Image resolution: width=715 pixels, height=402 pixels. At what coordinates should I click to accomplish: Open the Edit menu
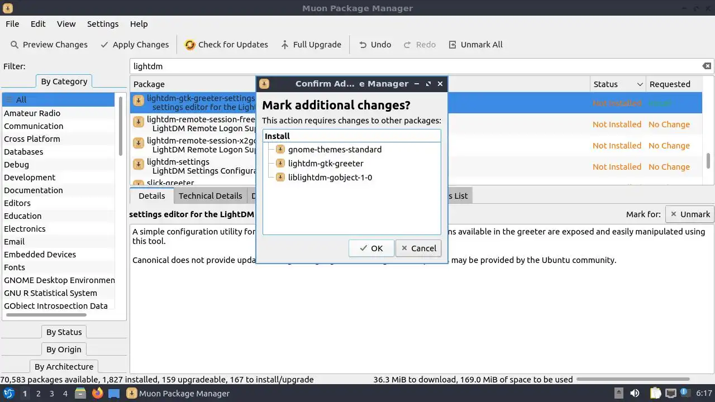[x=38, y=24]
